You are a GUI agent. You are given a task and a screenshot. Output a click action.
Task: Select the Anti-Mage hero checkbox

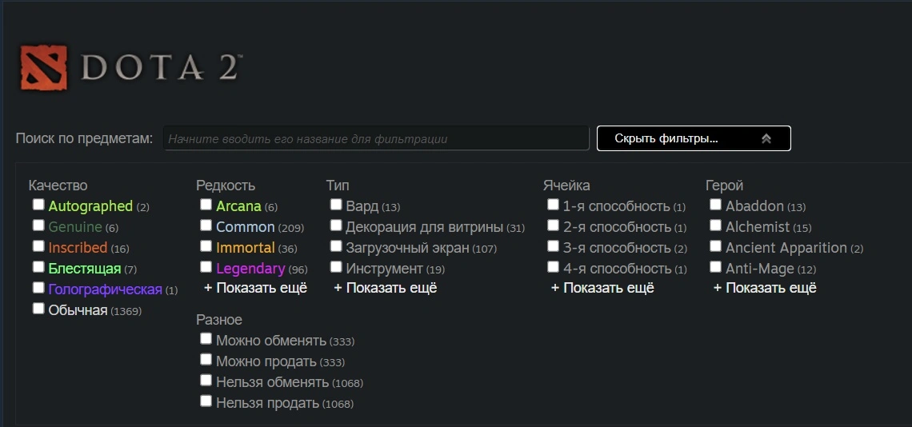pyautogui.click(x=716, y=267)
